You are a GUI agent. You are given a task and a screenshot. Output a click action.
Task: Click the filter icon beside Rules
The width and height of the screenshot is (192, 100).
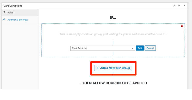(x=4, y=12)
